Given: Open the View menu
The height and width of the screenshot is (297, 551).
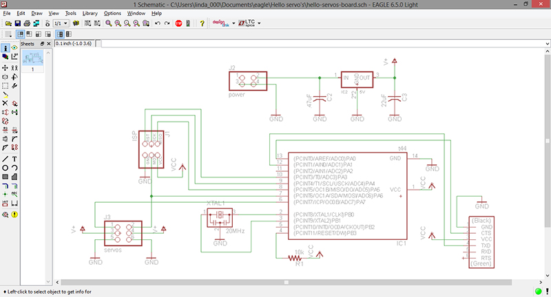Looking at the screenshot, I should tap(54, 13).
